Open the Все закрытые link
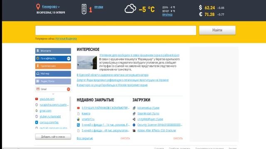This screenshot has width=266, height=149. tap(85, 138)
